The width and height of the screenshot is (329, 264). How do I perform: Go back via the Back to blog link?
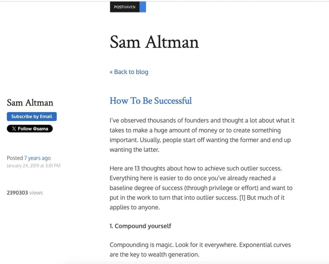129,72
